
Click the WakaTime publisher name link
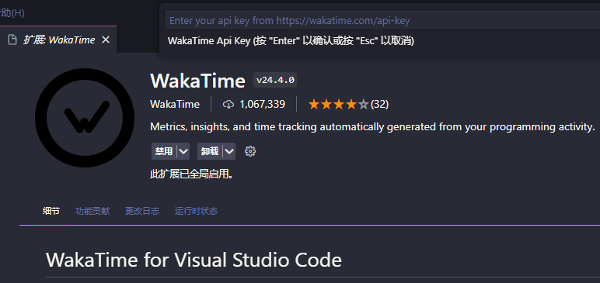click(175, 104)
